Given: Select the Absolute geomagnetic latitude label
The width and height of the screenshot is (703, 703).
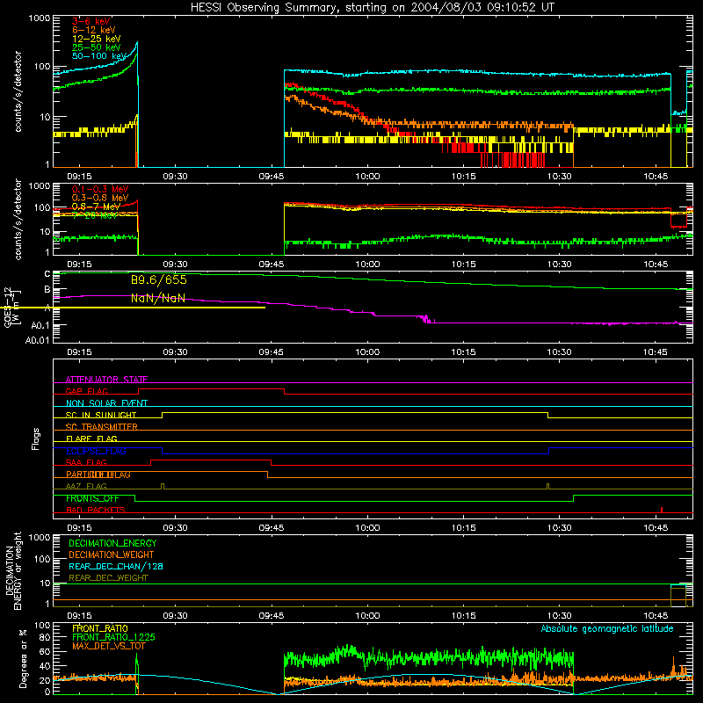Looking at the screenshot, I should click(x=607, y=628).
